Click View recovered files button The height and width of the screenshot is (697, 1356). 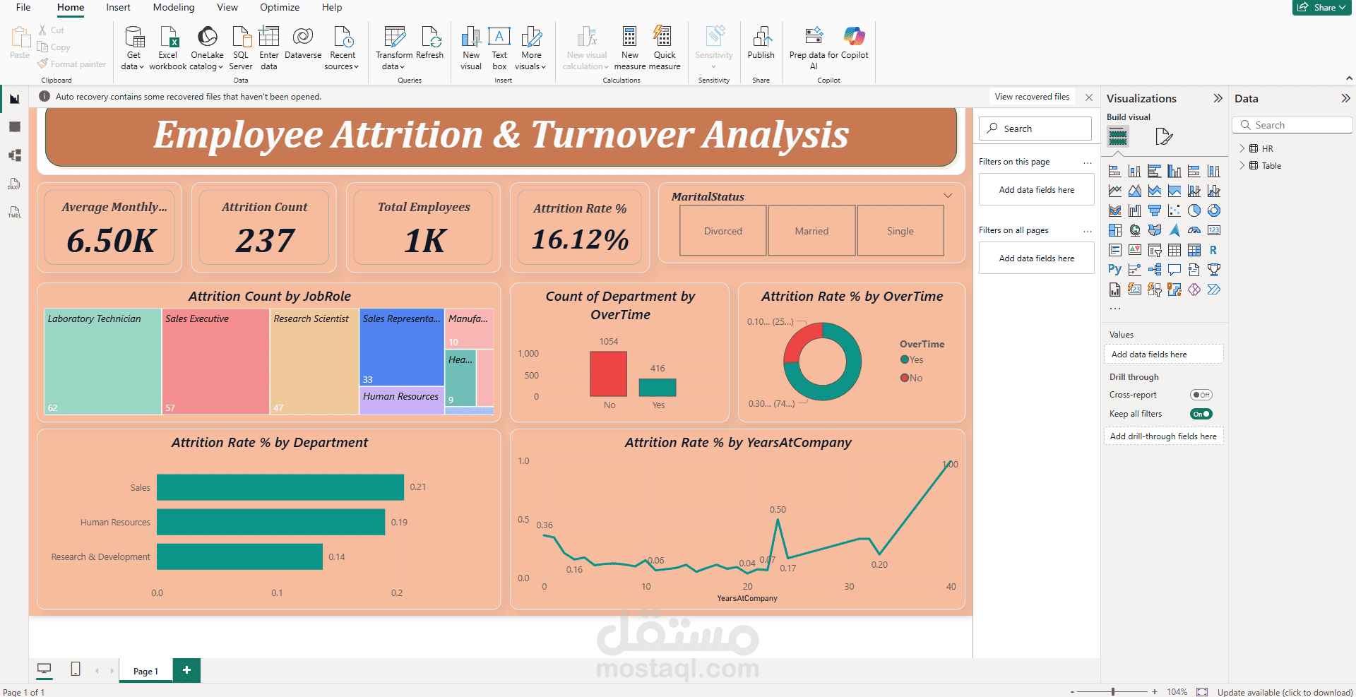click(x=1032, y=97)
